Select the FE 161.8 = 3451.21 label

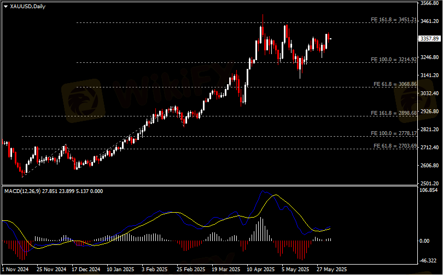394,20
